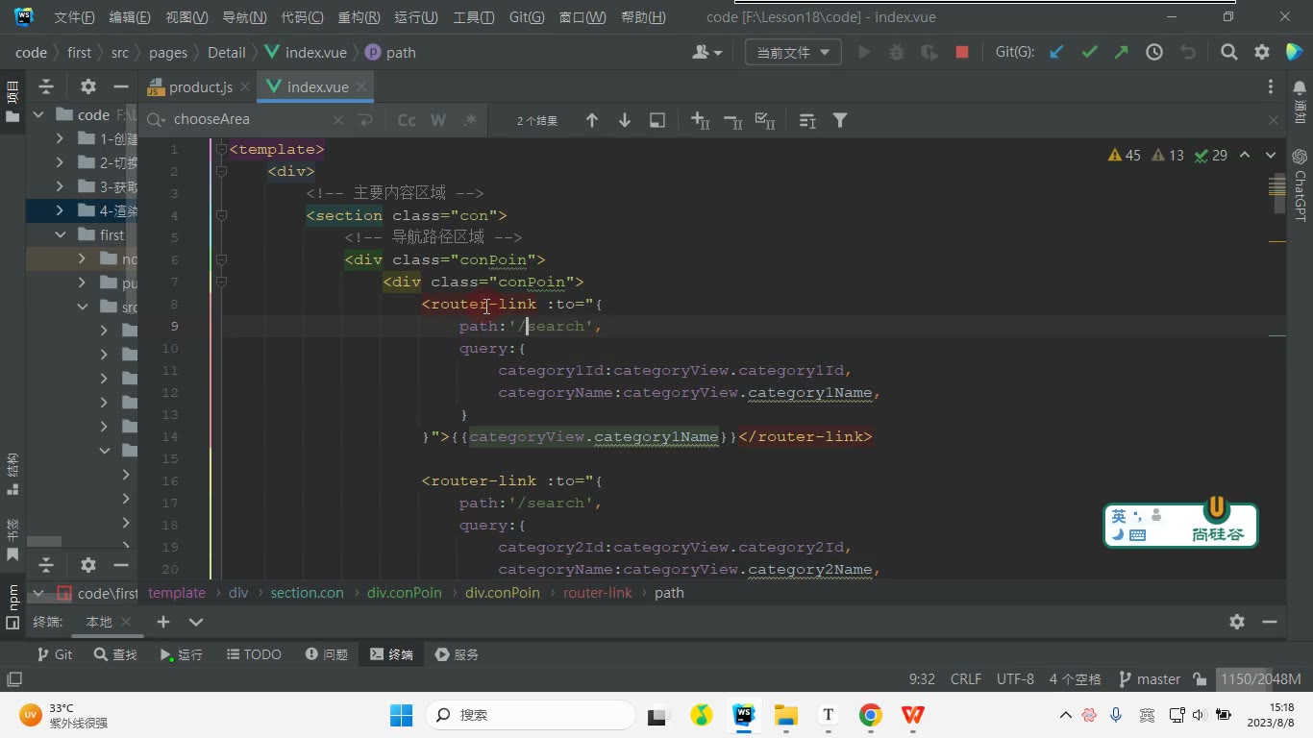Click the chooseArea search input field

(250, 120)
